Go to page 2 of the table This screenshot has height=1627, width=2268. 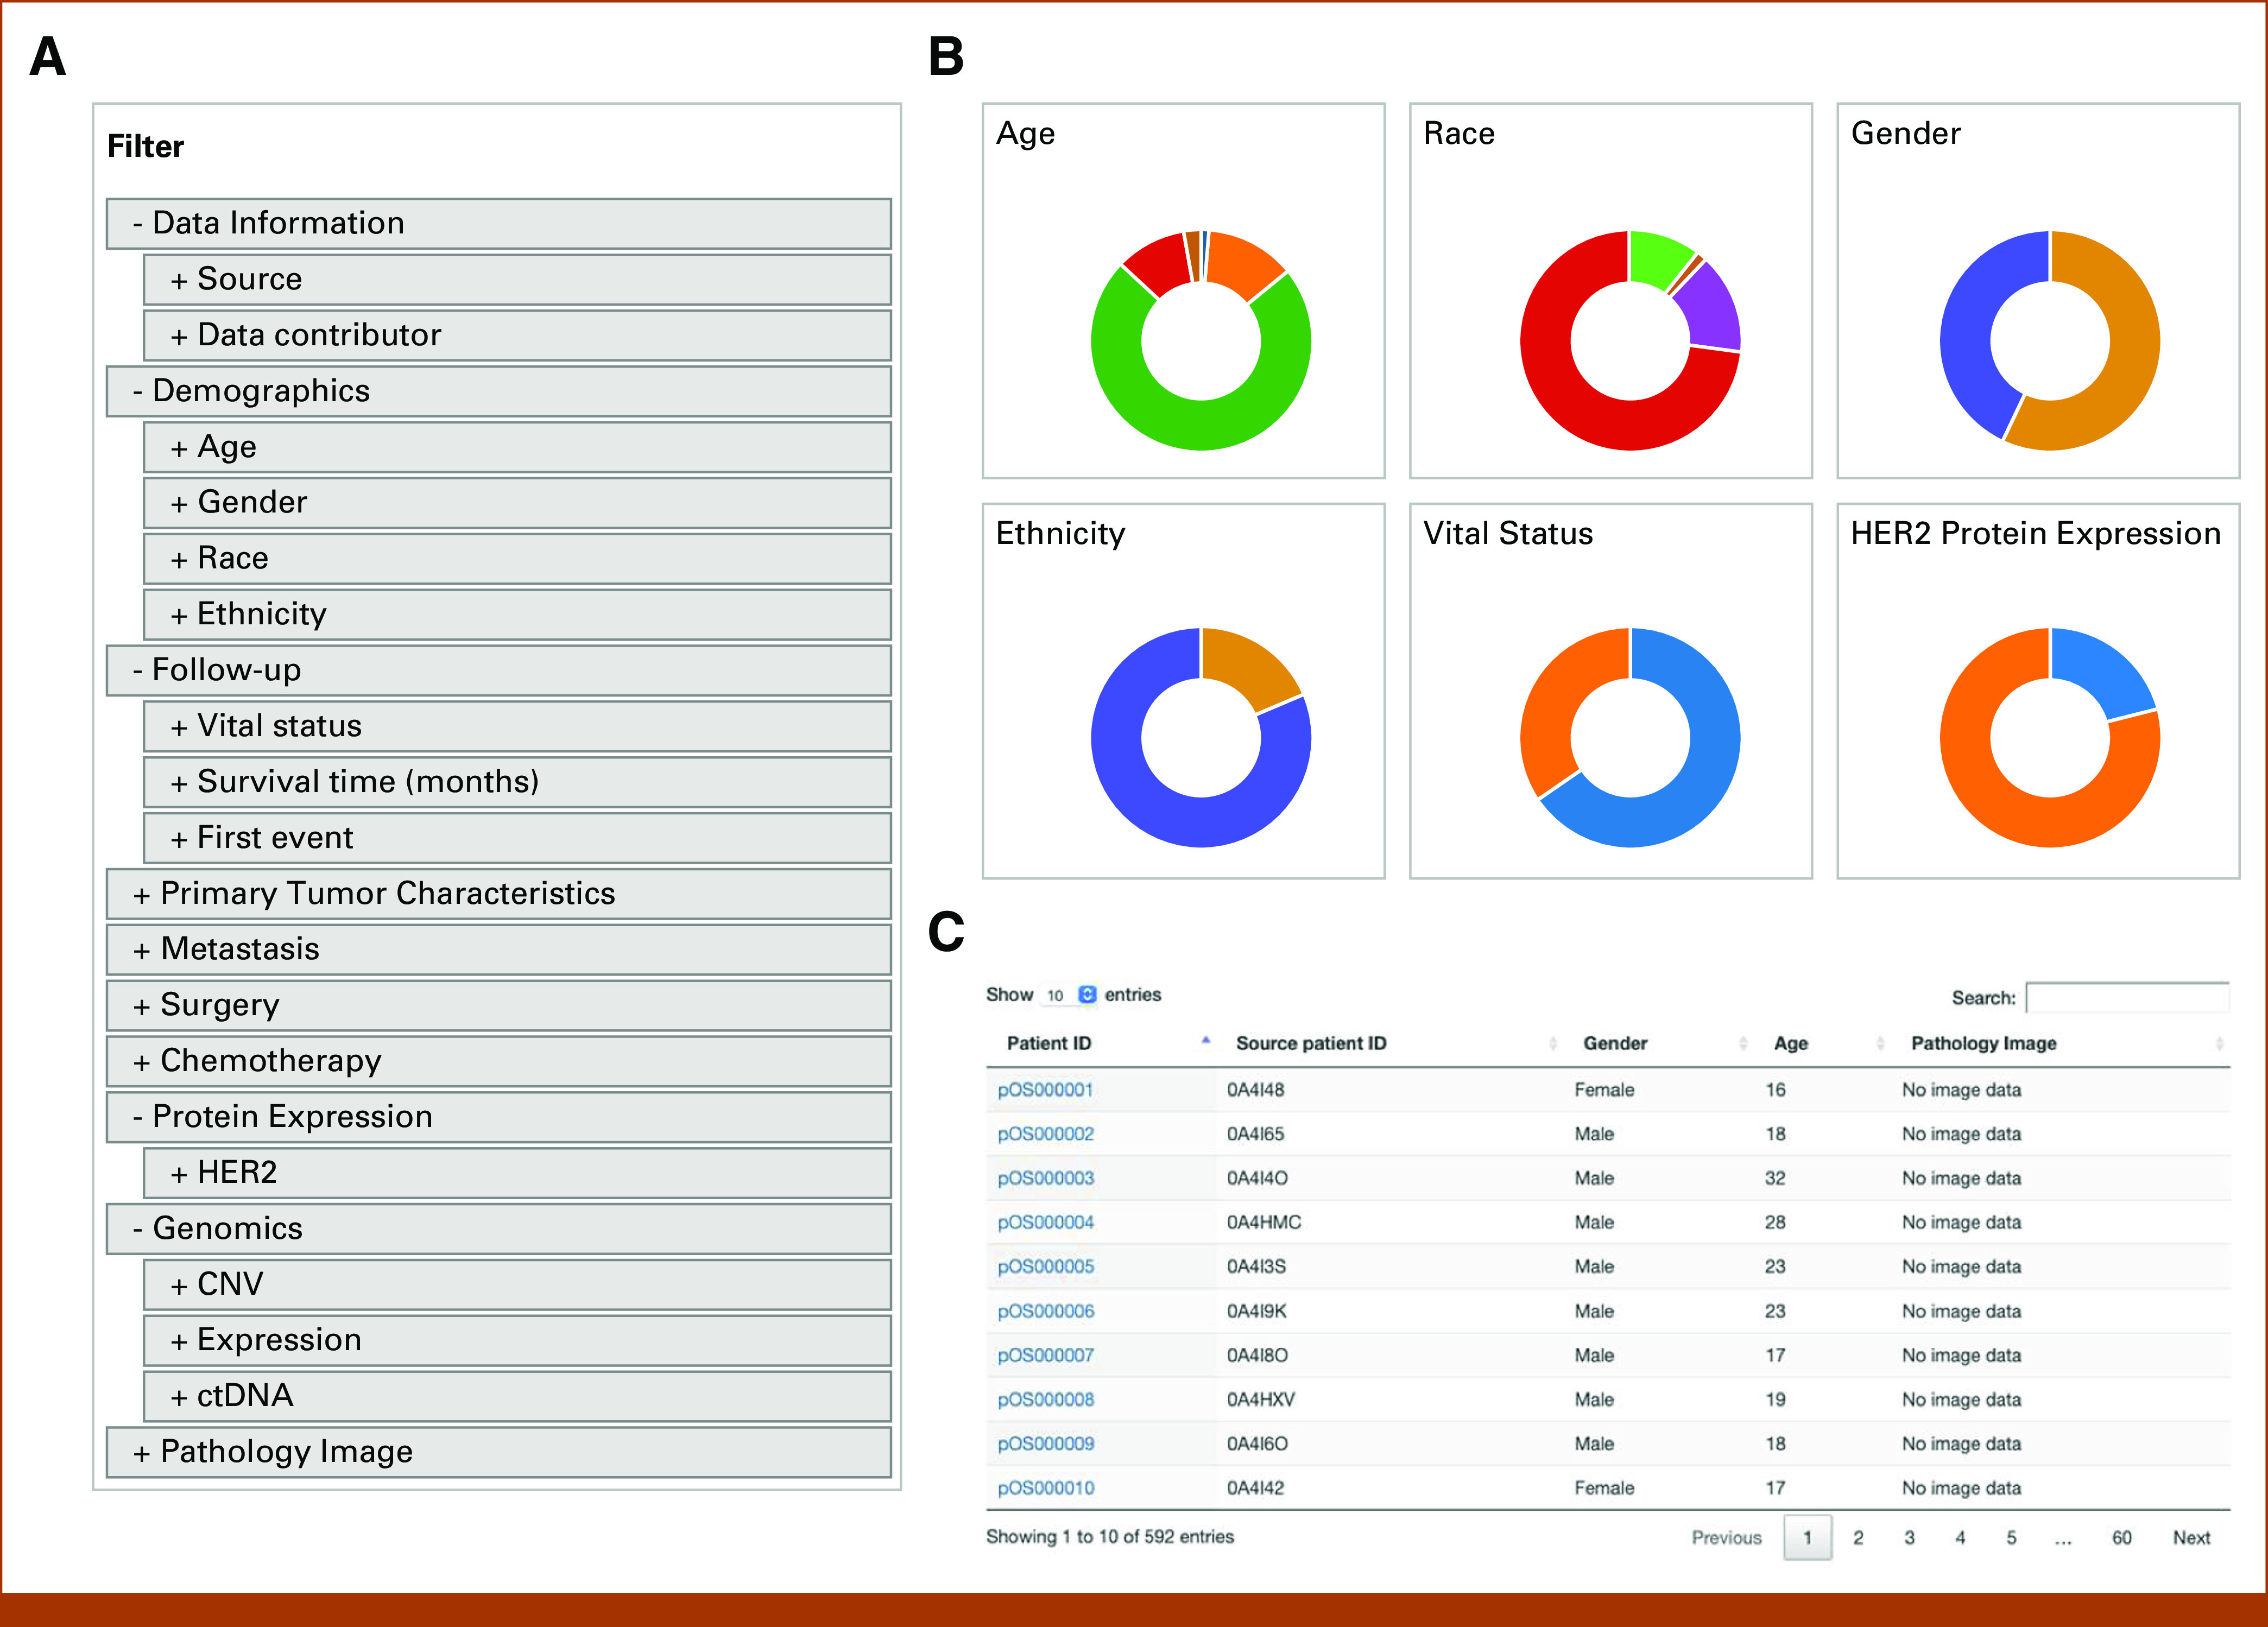coord(1858,1538)
